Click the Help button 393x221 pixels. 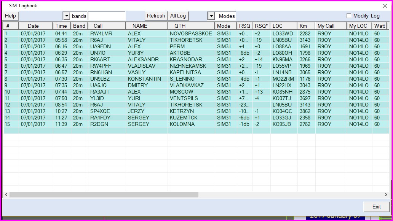click(11, 16)
